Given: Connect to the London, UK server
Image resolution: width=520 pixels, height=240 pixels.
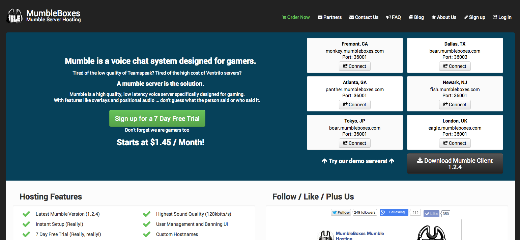Looking at the screenshot, I should (x=455, y=143).
